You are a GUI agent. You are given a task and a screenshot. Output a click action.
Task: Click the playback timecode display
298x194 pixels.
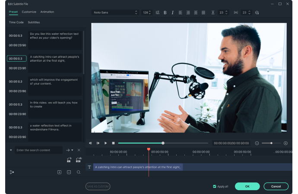coord(231,143)
